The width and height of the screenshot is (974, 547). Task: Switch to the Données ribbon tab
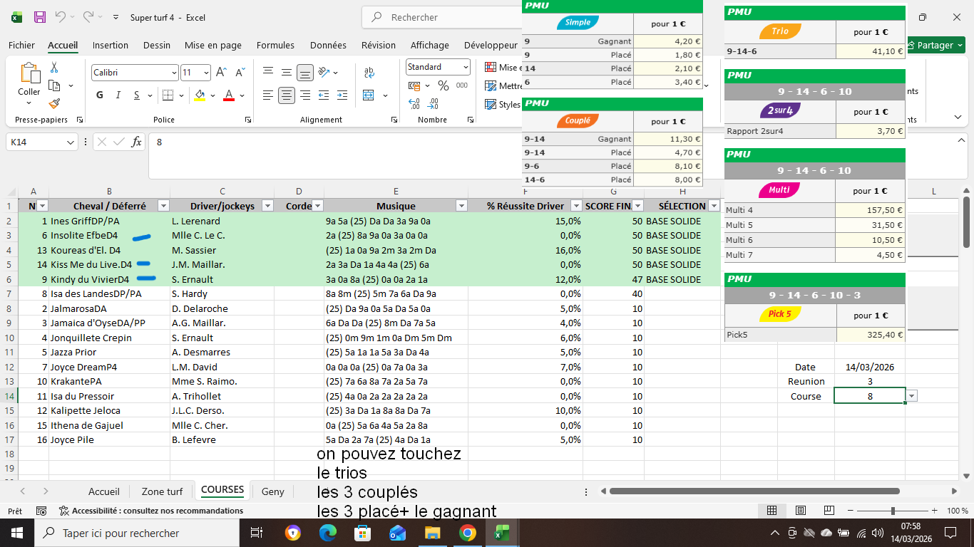pos(328,45)
